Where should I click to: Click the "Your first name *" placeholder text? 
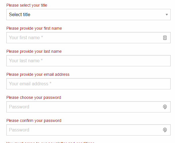[26, 37]
